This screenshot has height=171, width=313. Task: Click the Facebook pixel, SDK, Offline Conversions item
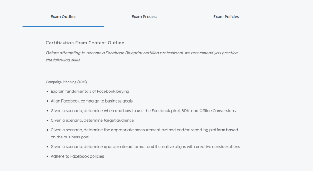point(143,111)
